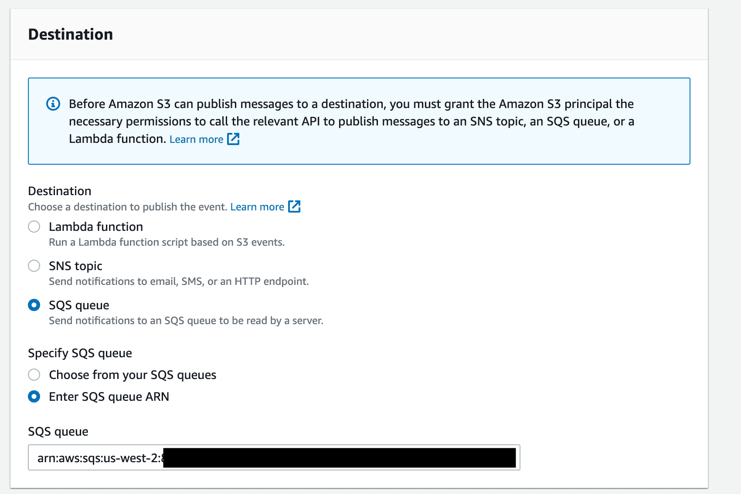Screen dimensions: 741x494
Task: Open the Learn more link in the notice box
Action: point(196,139)
